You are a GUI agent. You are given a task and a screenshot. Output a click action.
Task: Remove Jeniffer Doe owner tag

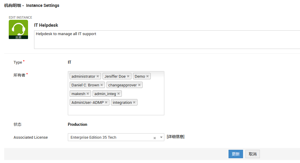tap(128, 77)
